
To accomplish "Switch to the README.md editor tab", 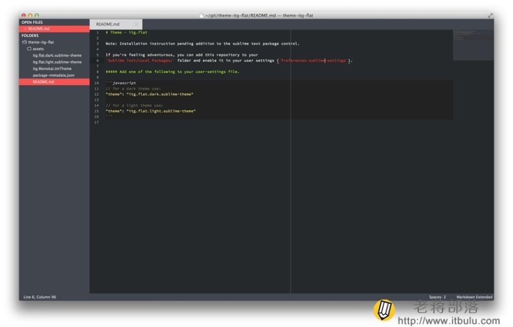I will (x=116, y=24).
